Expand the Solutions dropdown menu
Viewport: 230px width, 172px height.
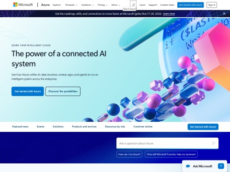(x=87, y=5)
